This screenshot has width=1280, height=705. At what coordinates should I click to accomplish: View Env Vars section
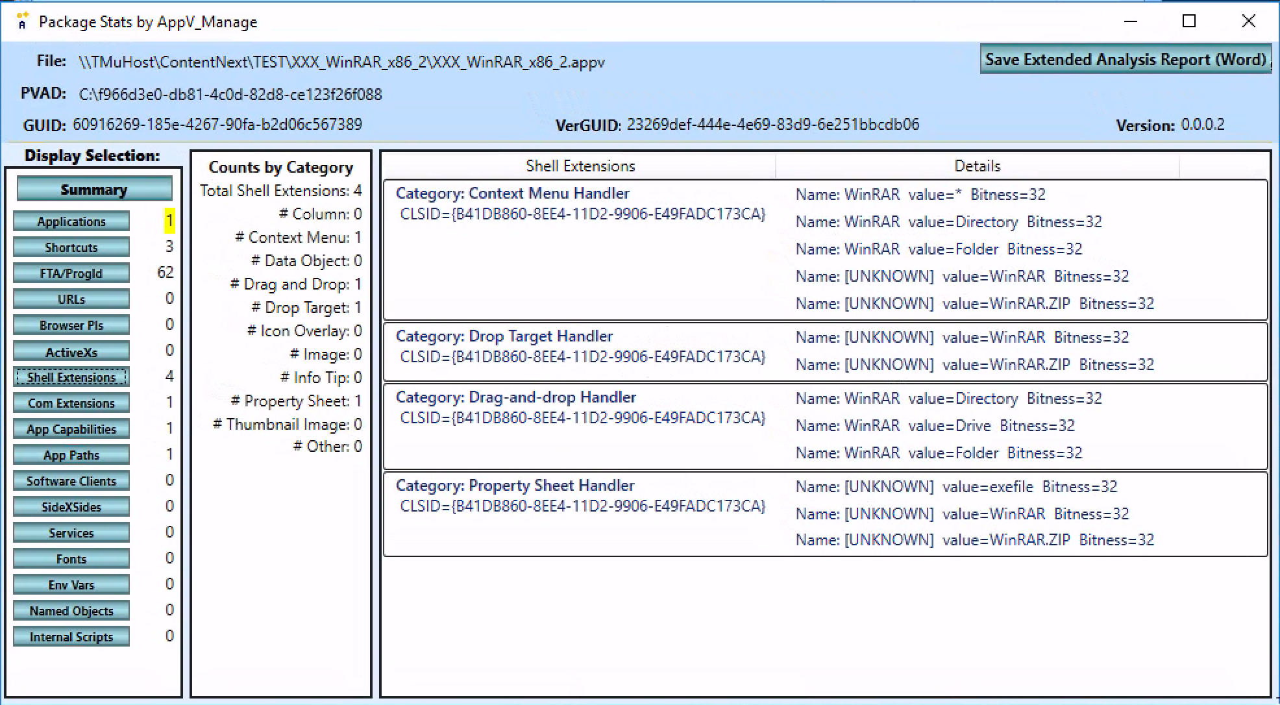[71, 585]
